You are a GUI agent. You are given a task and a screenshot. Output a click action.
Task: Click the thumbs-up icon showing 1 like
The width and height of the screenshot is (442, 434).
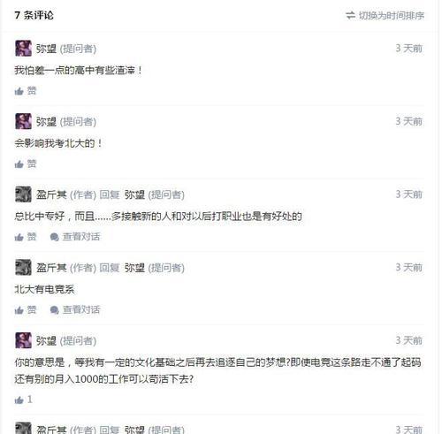click(19, 400)
